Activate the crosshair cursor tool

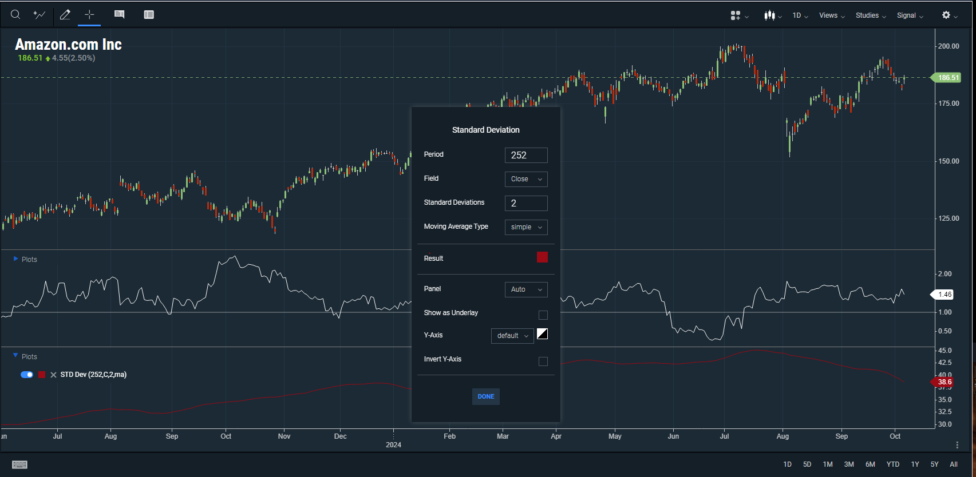click(89, 15)
